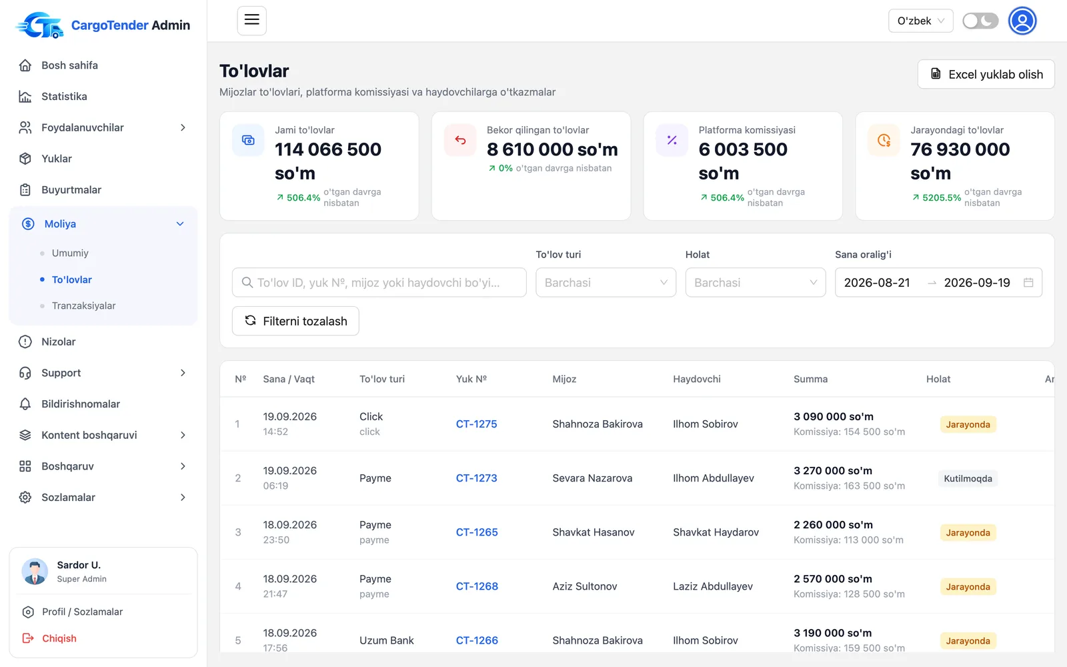Go to Bosh sahifa home page
The width and height of the screenshot is (1067, 667).
click(x=69, y=65)
